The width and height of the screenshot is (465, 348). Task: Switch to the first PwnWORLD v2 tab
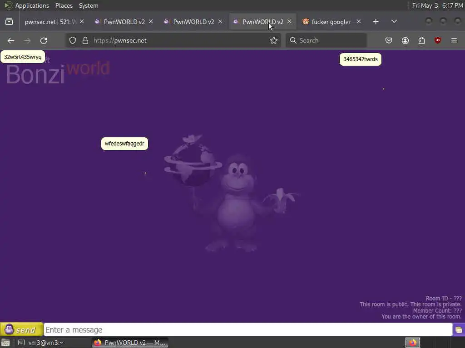pyautogui.click(x=124, y=22)
